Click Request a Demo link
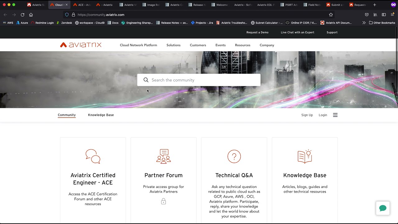 click(257, 32)
